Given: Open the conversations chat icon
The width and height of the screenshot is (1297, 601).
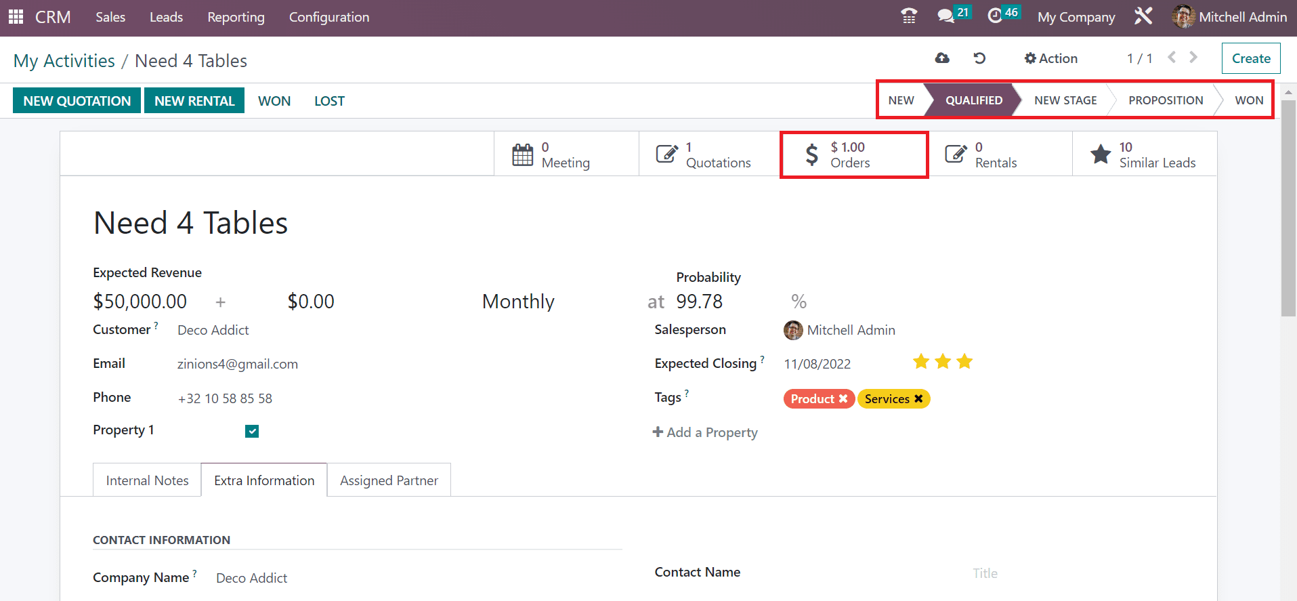Looking at the screenshot, I should pos(945,16).
